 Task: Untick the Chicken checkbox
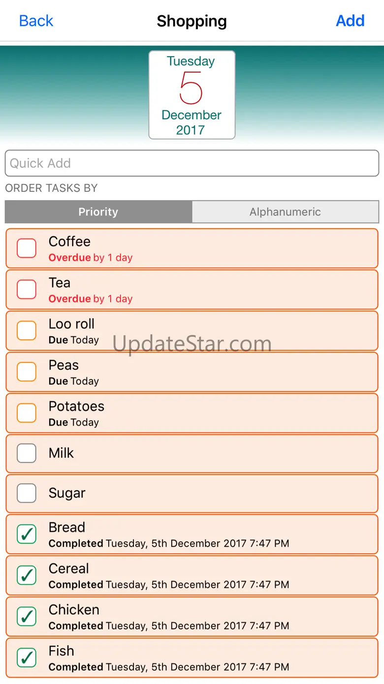click(27, 616)
